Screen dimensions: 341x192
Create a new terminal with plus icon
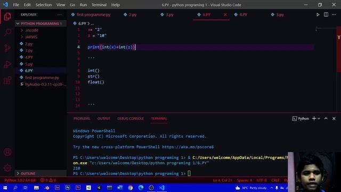(x=314, y=118)
